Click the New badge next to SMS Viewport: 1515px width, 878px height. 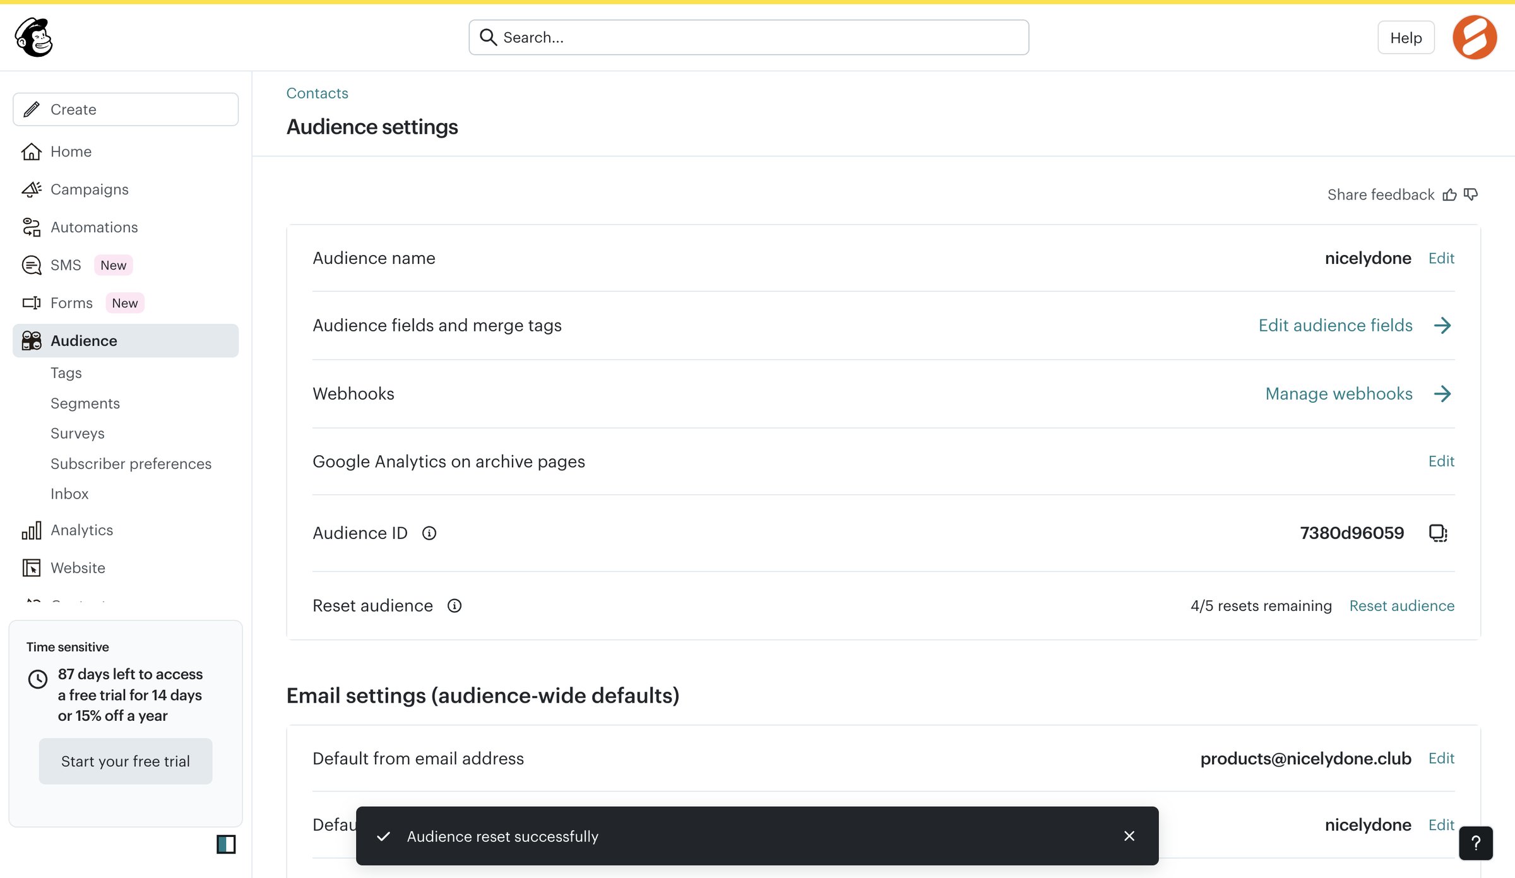[x=114, y=265]
